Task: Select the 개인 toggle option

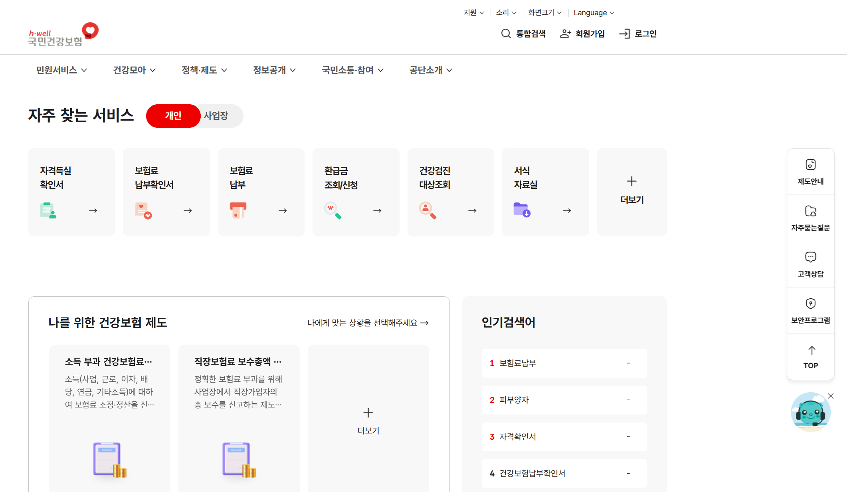Action: (173, 116)
